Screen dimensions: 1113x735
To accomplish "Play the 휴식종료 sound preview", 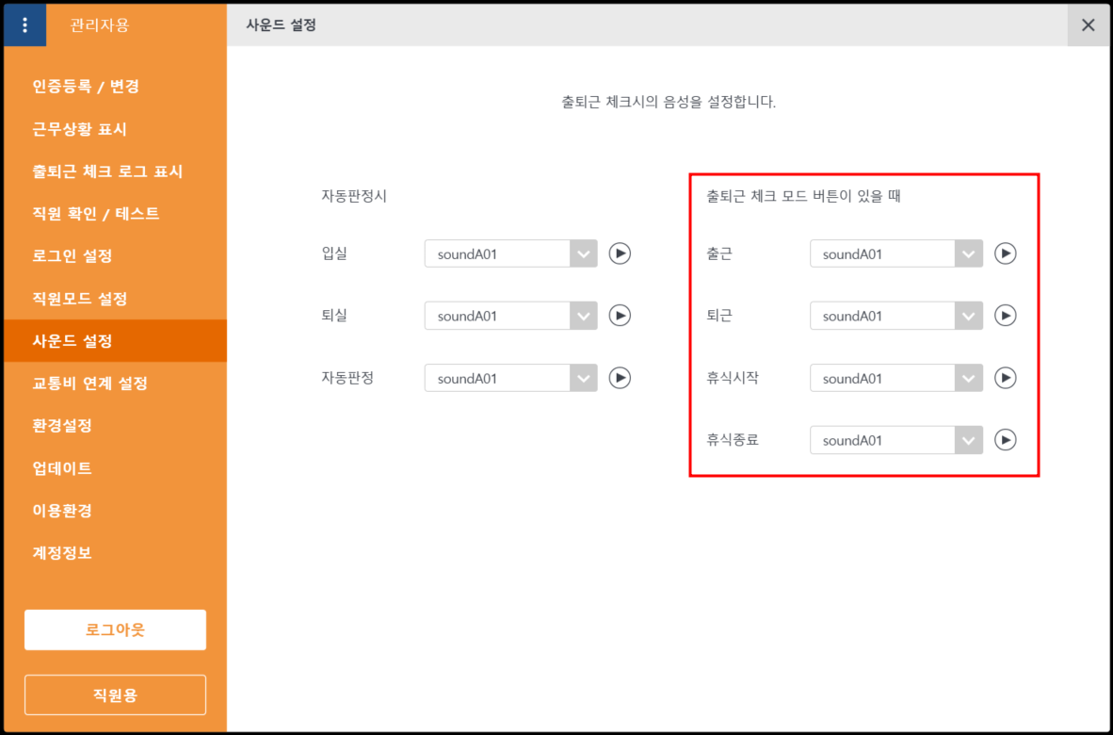I will click(x=1006, y=440).
